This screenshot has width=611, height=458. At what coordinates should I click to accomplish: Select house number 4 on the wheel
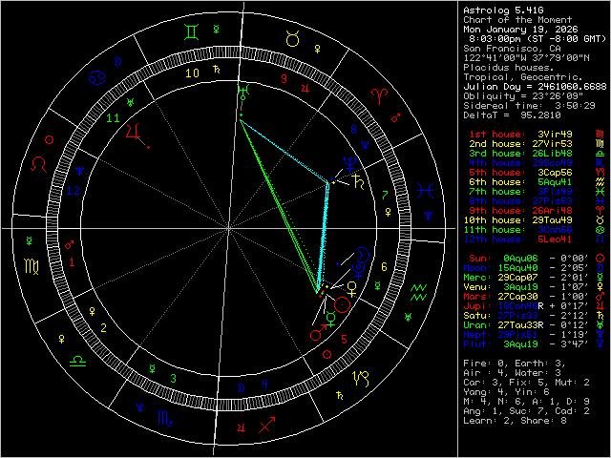[x=265, y=384]
